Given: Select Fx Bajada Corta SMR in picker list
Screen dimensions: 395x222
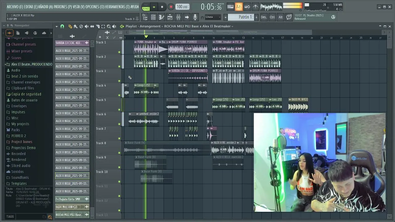Looking at the screenshot, I should (x=72, y=199).
